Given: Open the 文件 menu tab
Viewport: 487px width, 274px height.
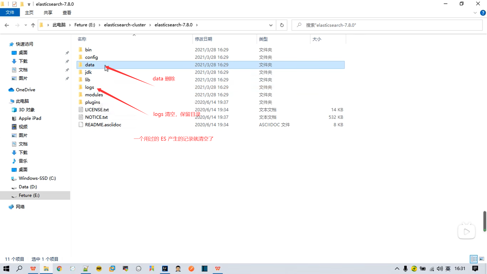Looking at the screenshot, I should point(10,12).
